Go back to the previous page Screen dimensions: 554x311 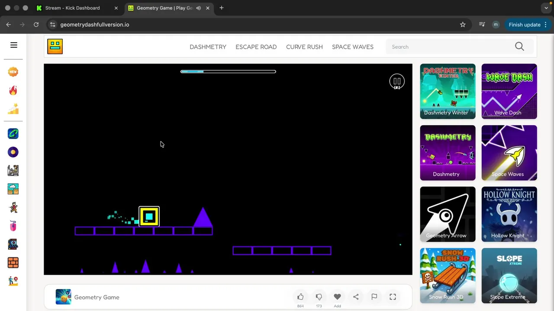pyautogui.click(x=9, y=25)
